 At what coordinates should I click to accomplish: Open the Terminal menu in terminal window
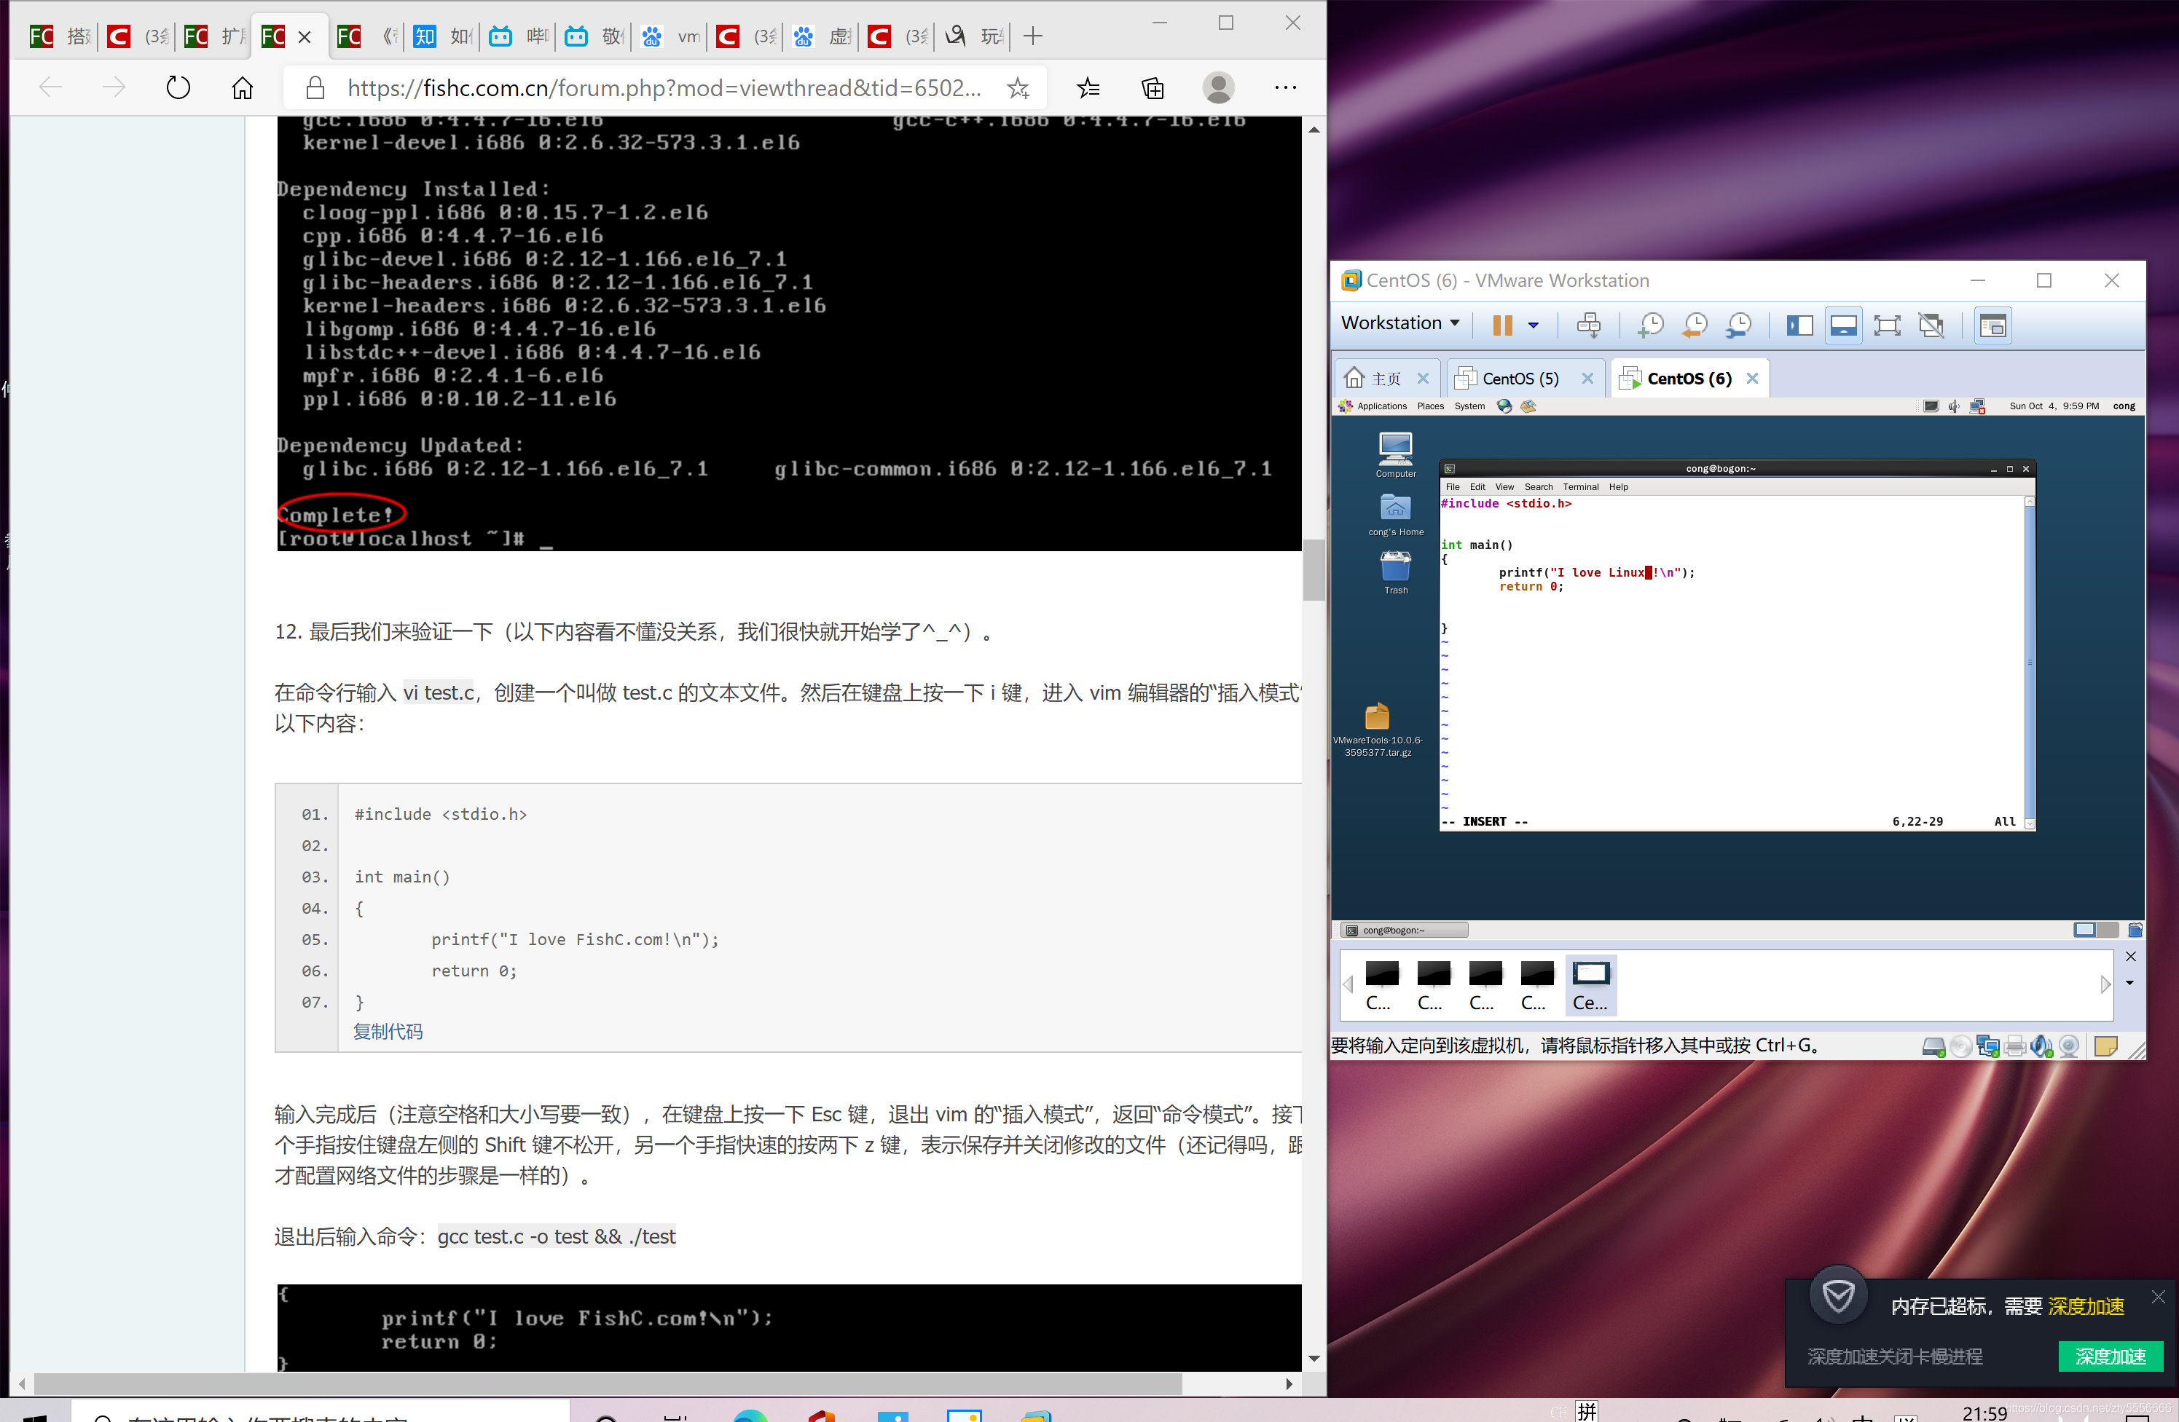(1580, 487)
